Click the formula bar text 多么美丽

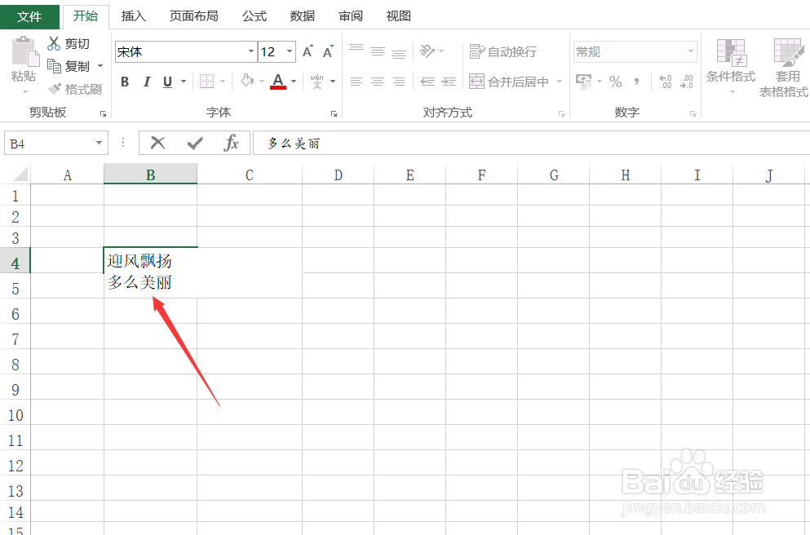point(294,144)
